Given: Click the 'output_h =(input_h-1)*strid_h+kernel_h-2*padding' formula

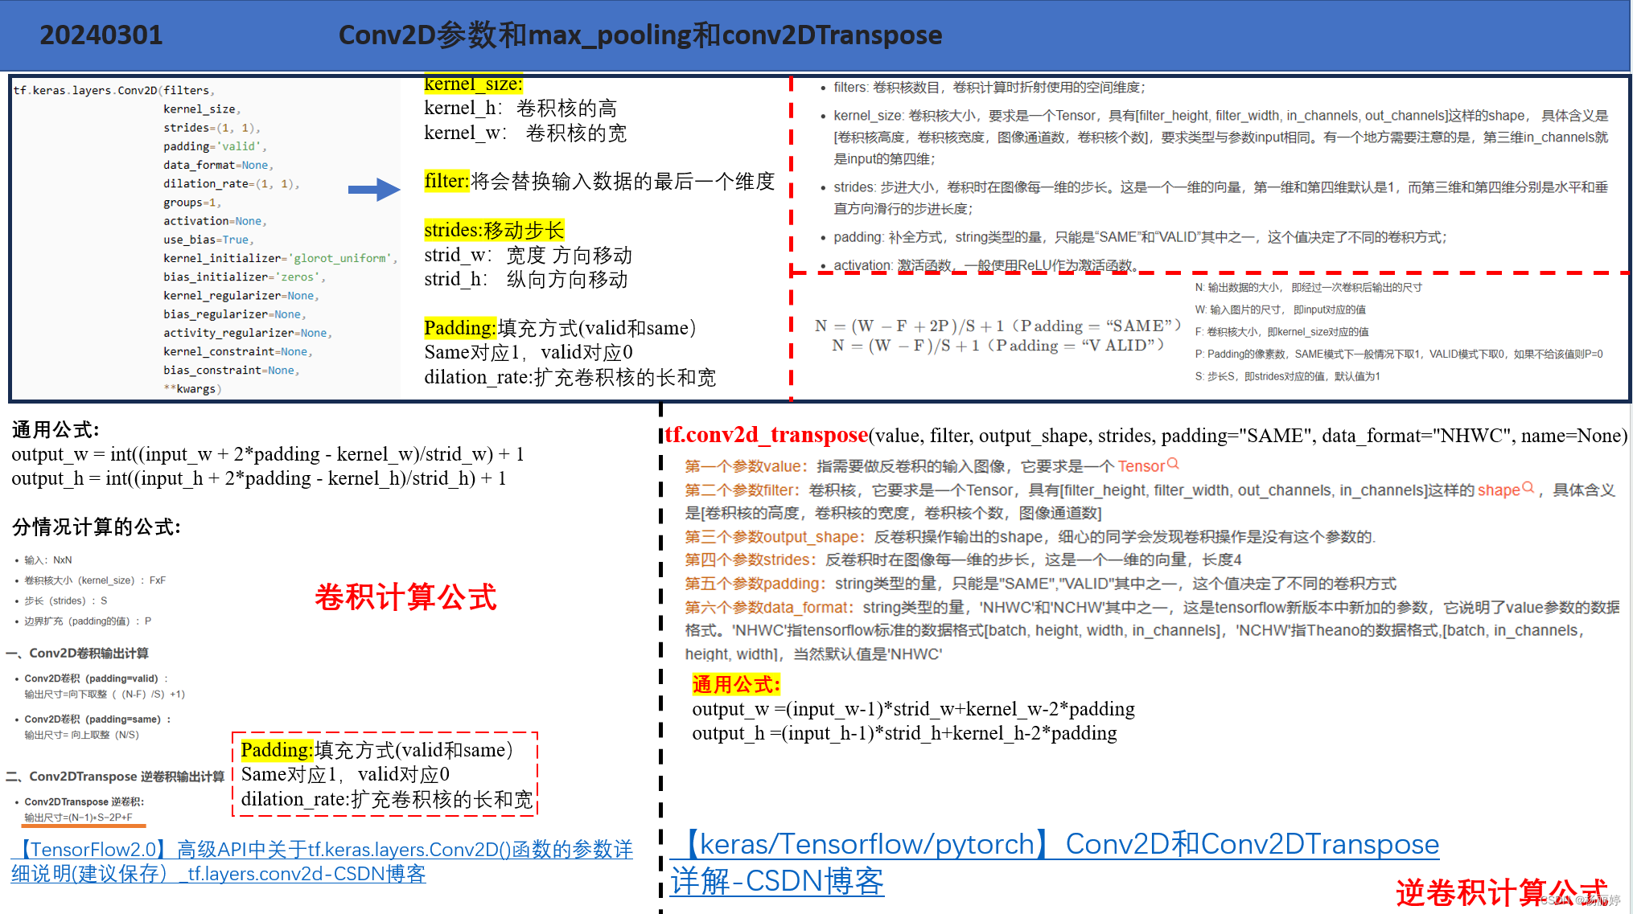Looking at the screenshot, I should [905, 733].
